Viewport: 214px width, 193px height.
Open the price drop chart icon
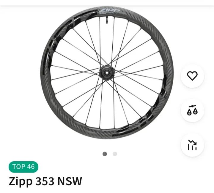click(192, 145)
